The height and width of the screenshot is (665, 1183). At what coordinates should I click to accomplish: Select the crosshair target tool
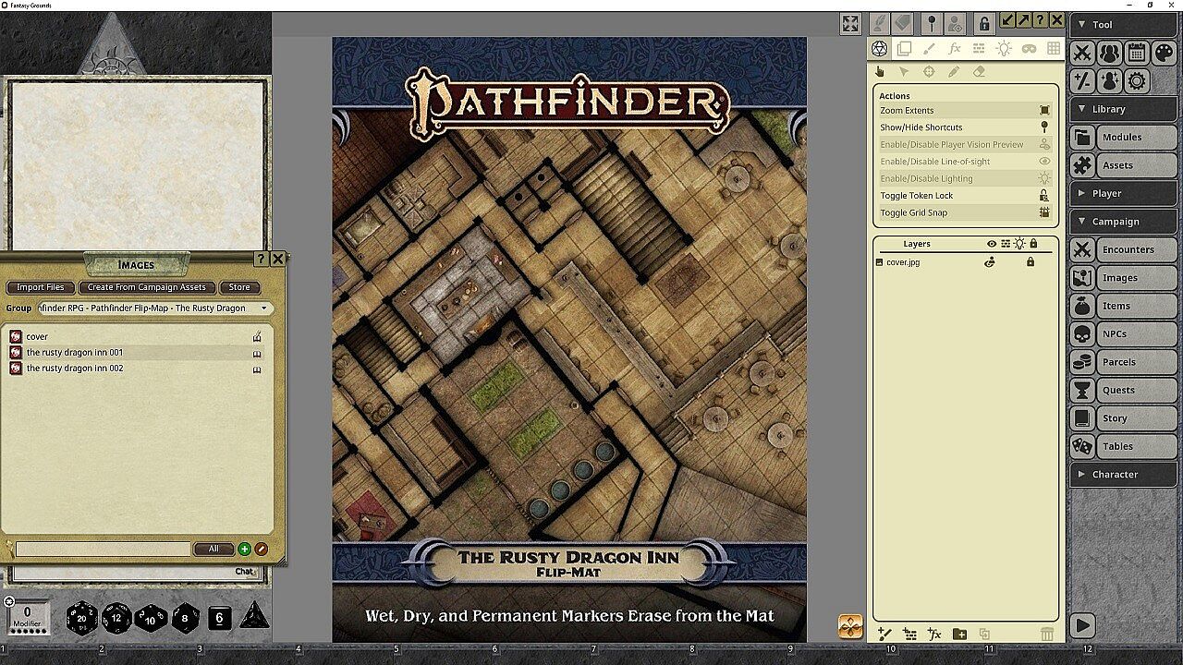930,72
